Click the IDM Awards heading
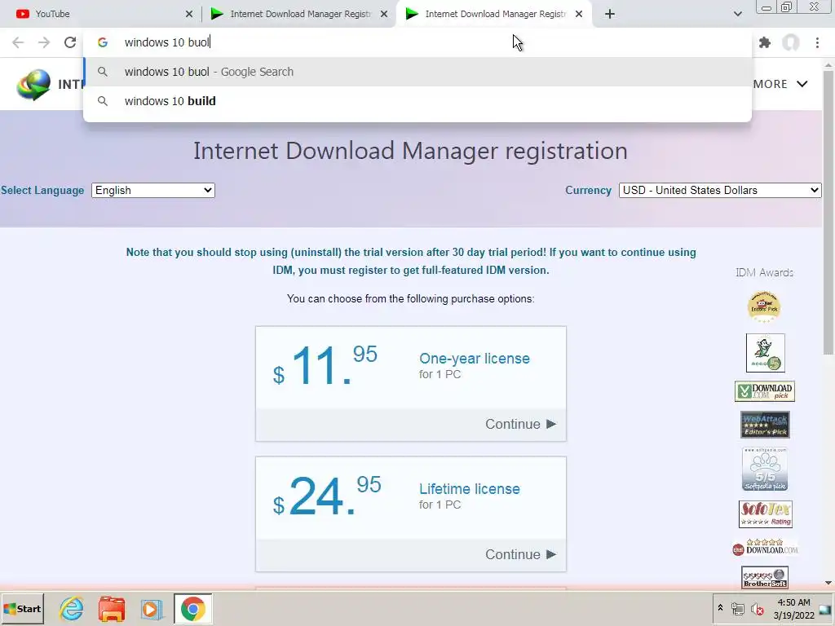Image resolution: width=835 pixels, height=626 pixels. [764, 272]
